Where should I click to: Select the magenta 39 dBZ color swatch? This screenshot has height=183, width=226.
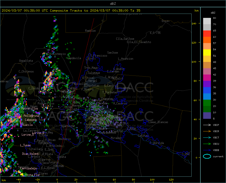207,78
